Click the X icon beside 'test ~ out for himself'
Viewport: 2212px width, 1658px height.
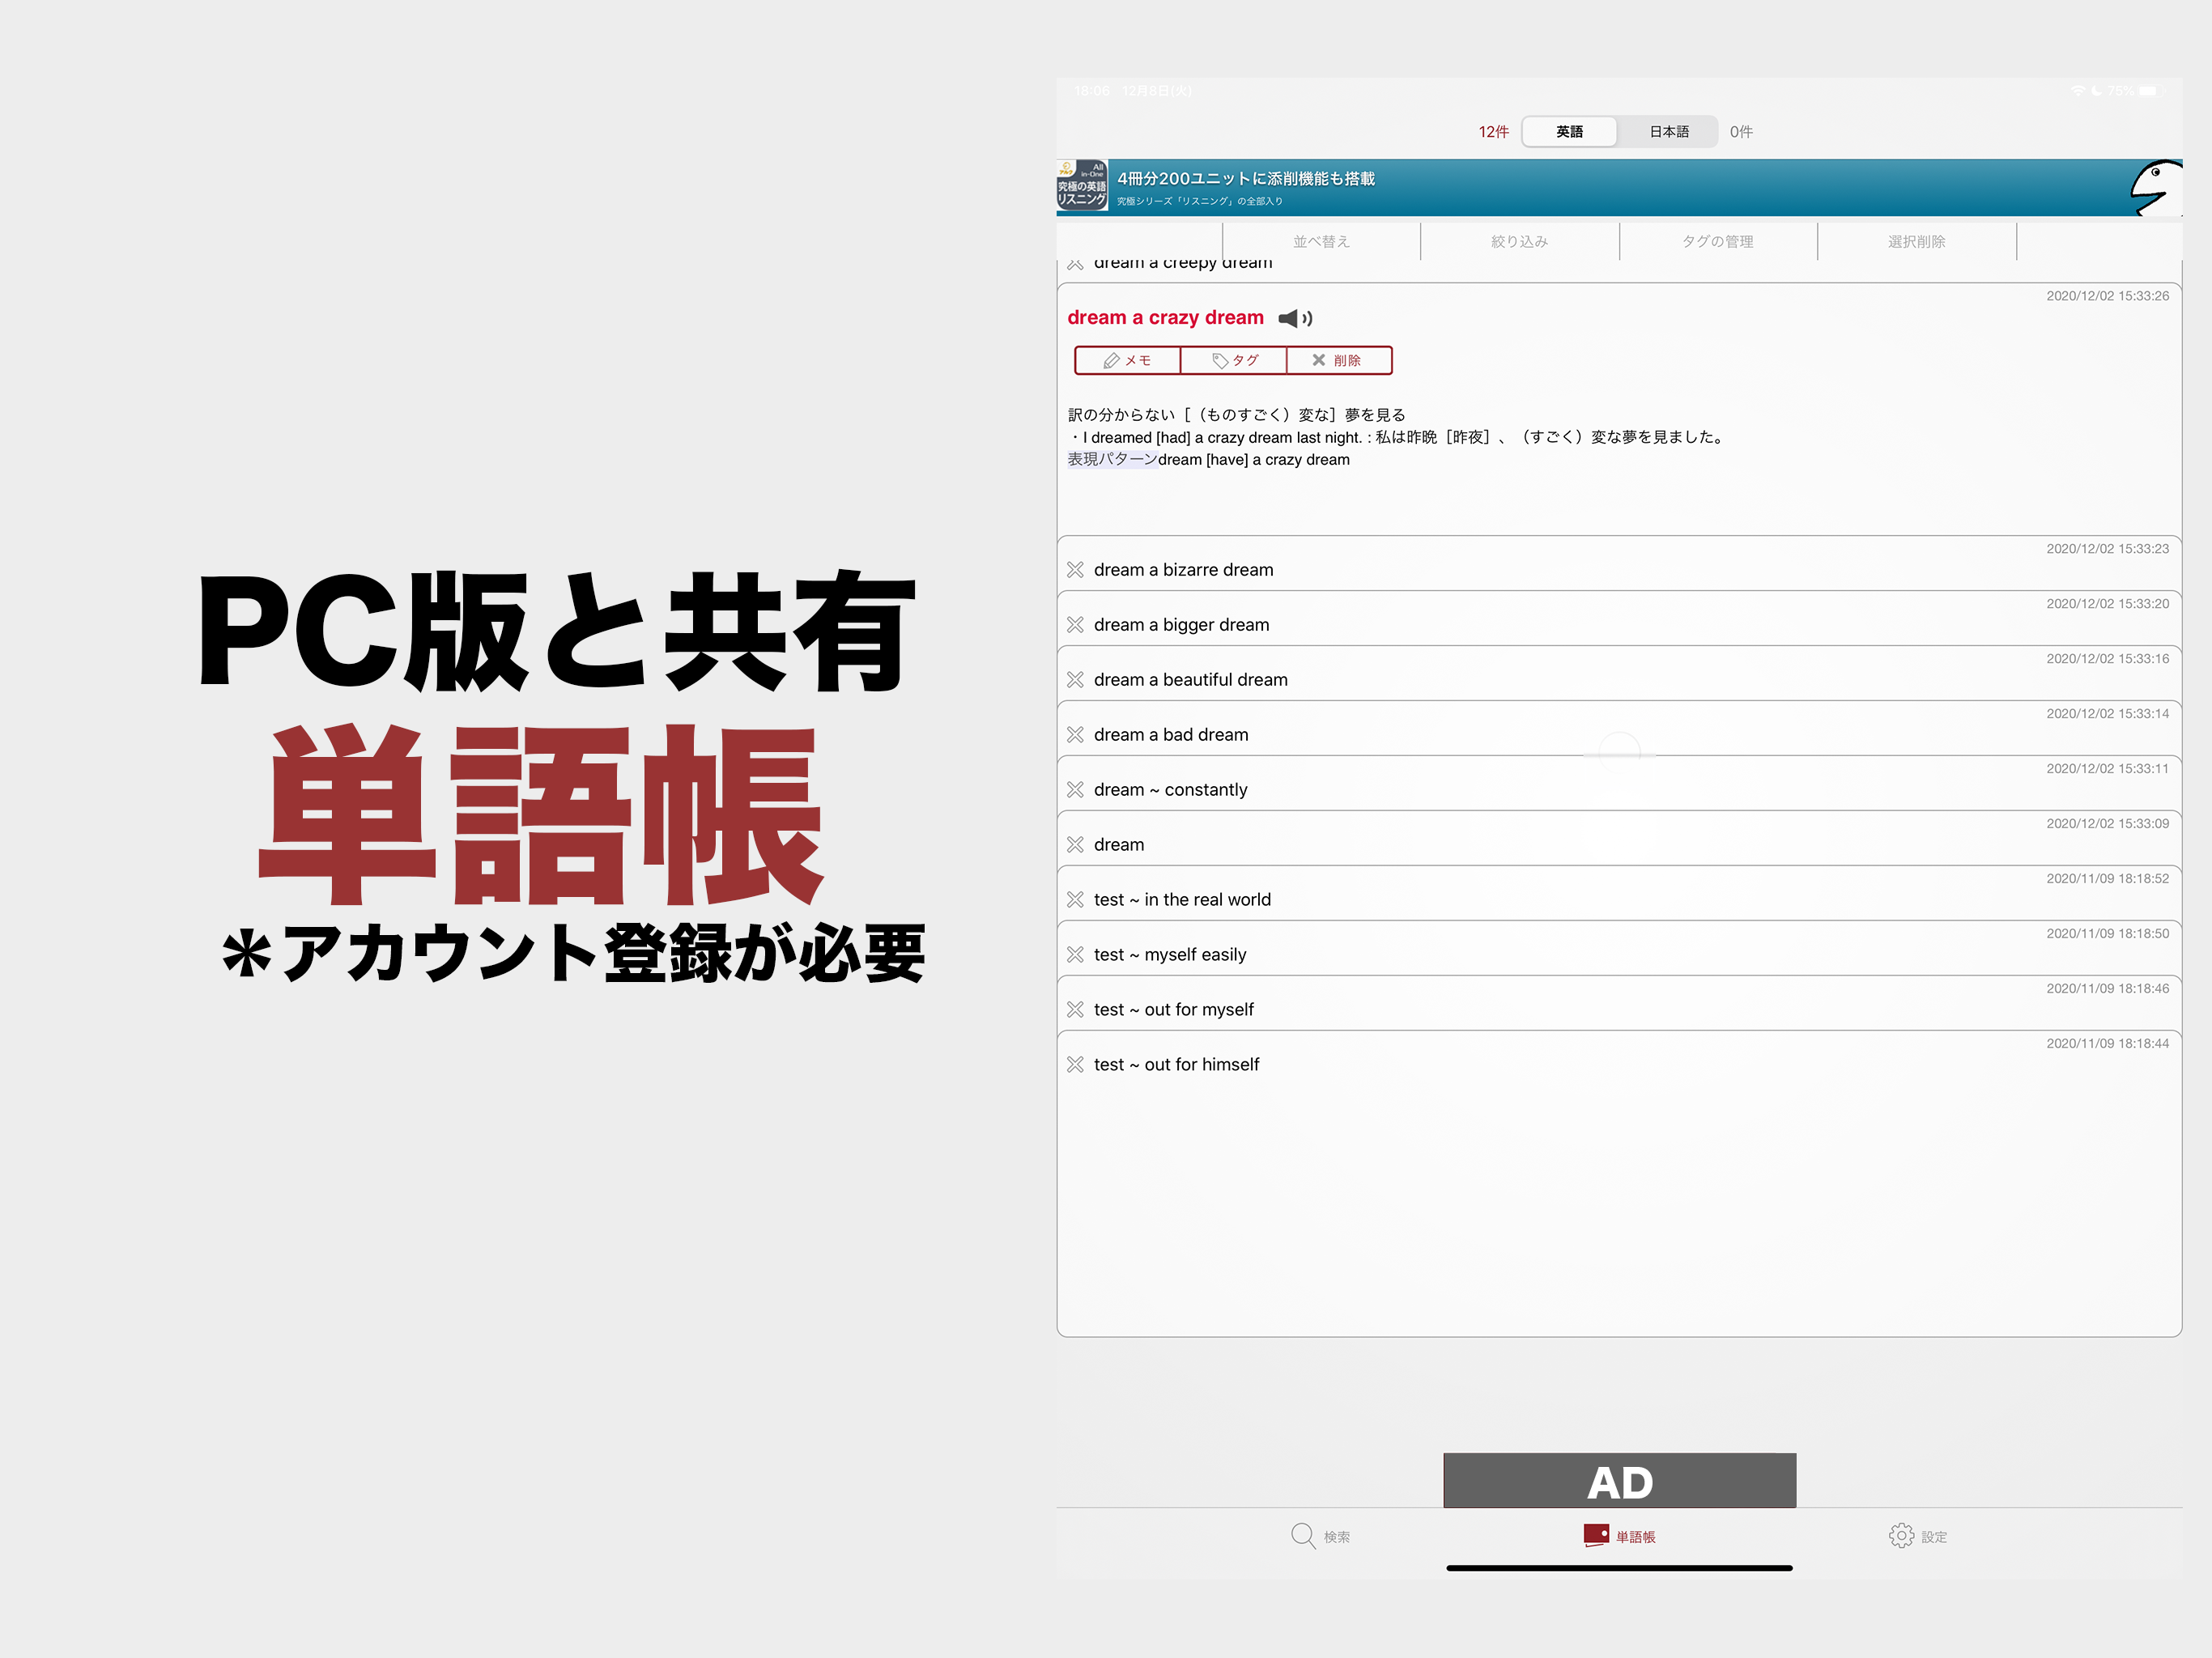click(x=1075, y=1065)
